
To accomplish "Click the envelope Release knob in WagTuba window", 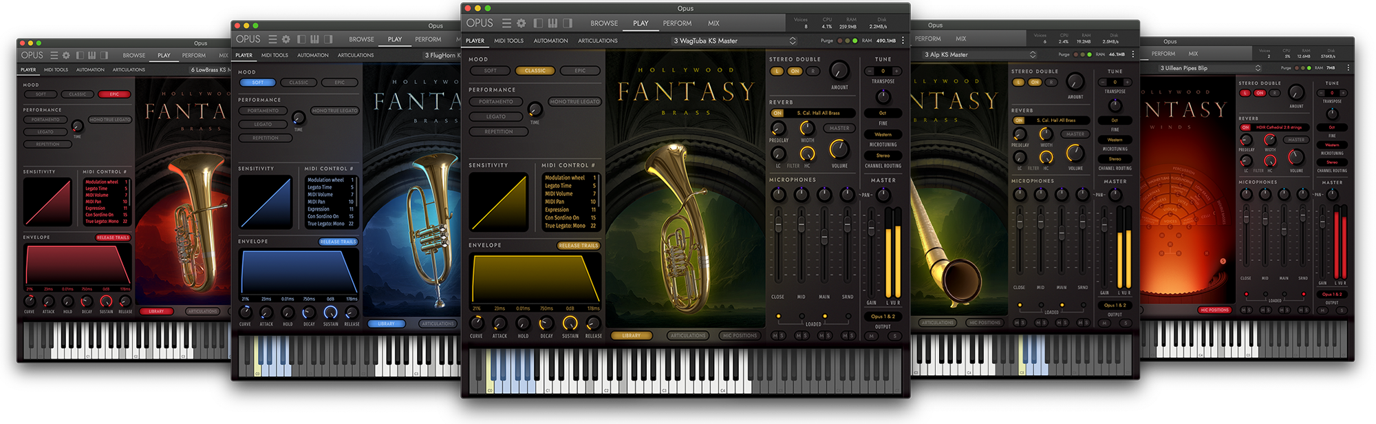I will (593, 323).
